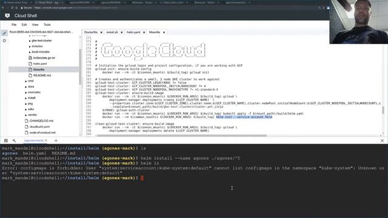This screenshot has height=218, width=388.
Task: Click the editor horizontal scrollbar
Action: point(182,136)
